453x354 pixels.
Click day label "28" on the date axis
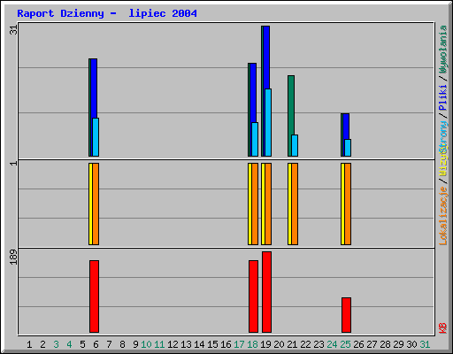coord(385,344)
